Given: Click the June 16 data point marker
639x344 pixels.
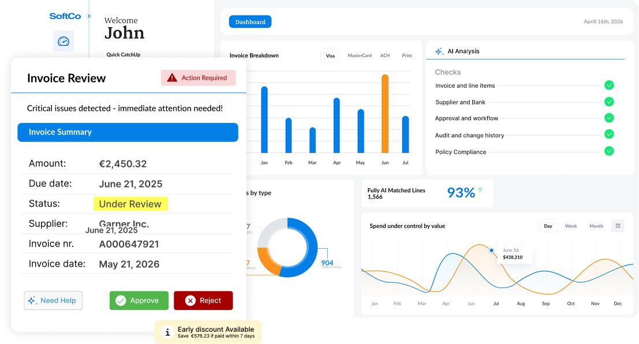Looking at the screenshot, I should [491, 250].
